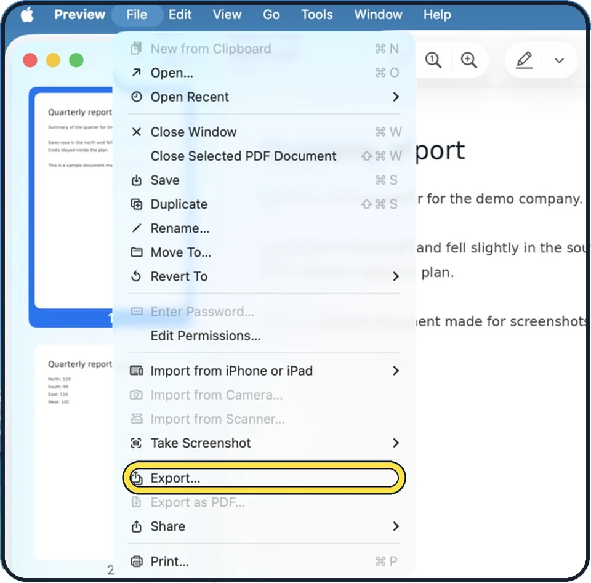
Task: Select page 1 thumbnail in sidebar
Action: 71,206
